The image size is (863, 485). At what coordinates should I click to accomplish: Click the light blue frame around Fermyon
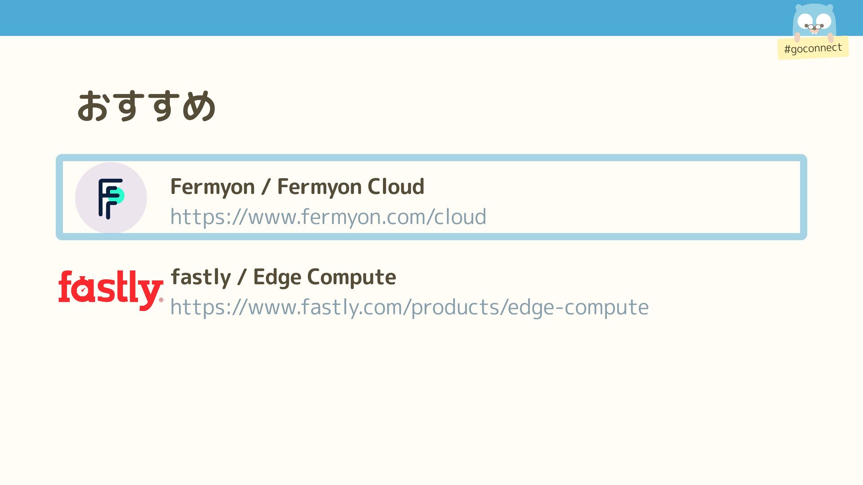431,158
